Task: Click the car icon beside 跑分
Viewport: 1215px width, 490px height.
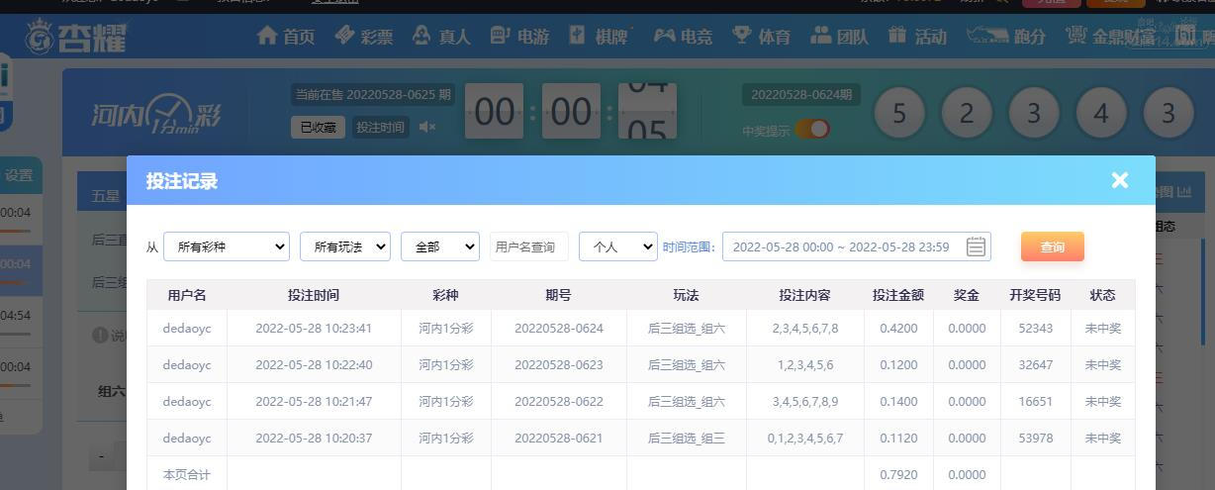Action: [x=986, y=36]
